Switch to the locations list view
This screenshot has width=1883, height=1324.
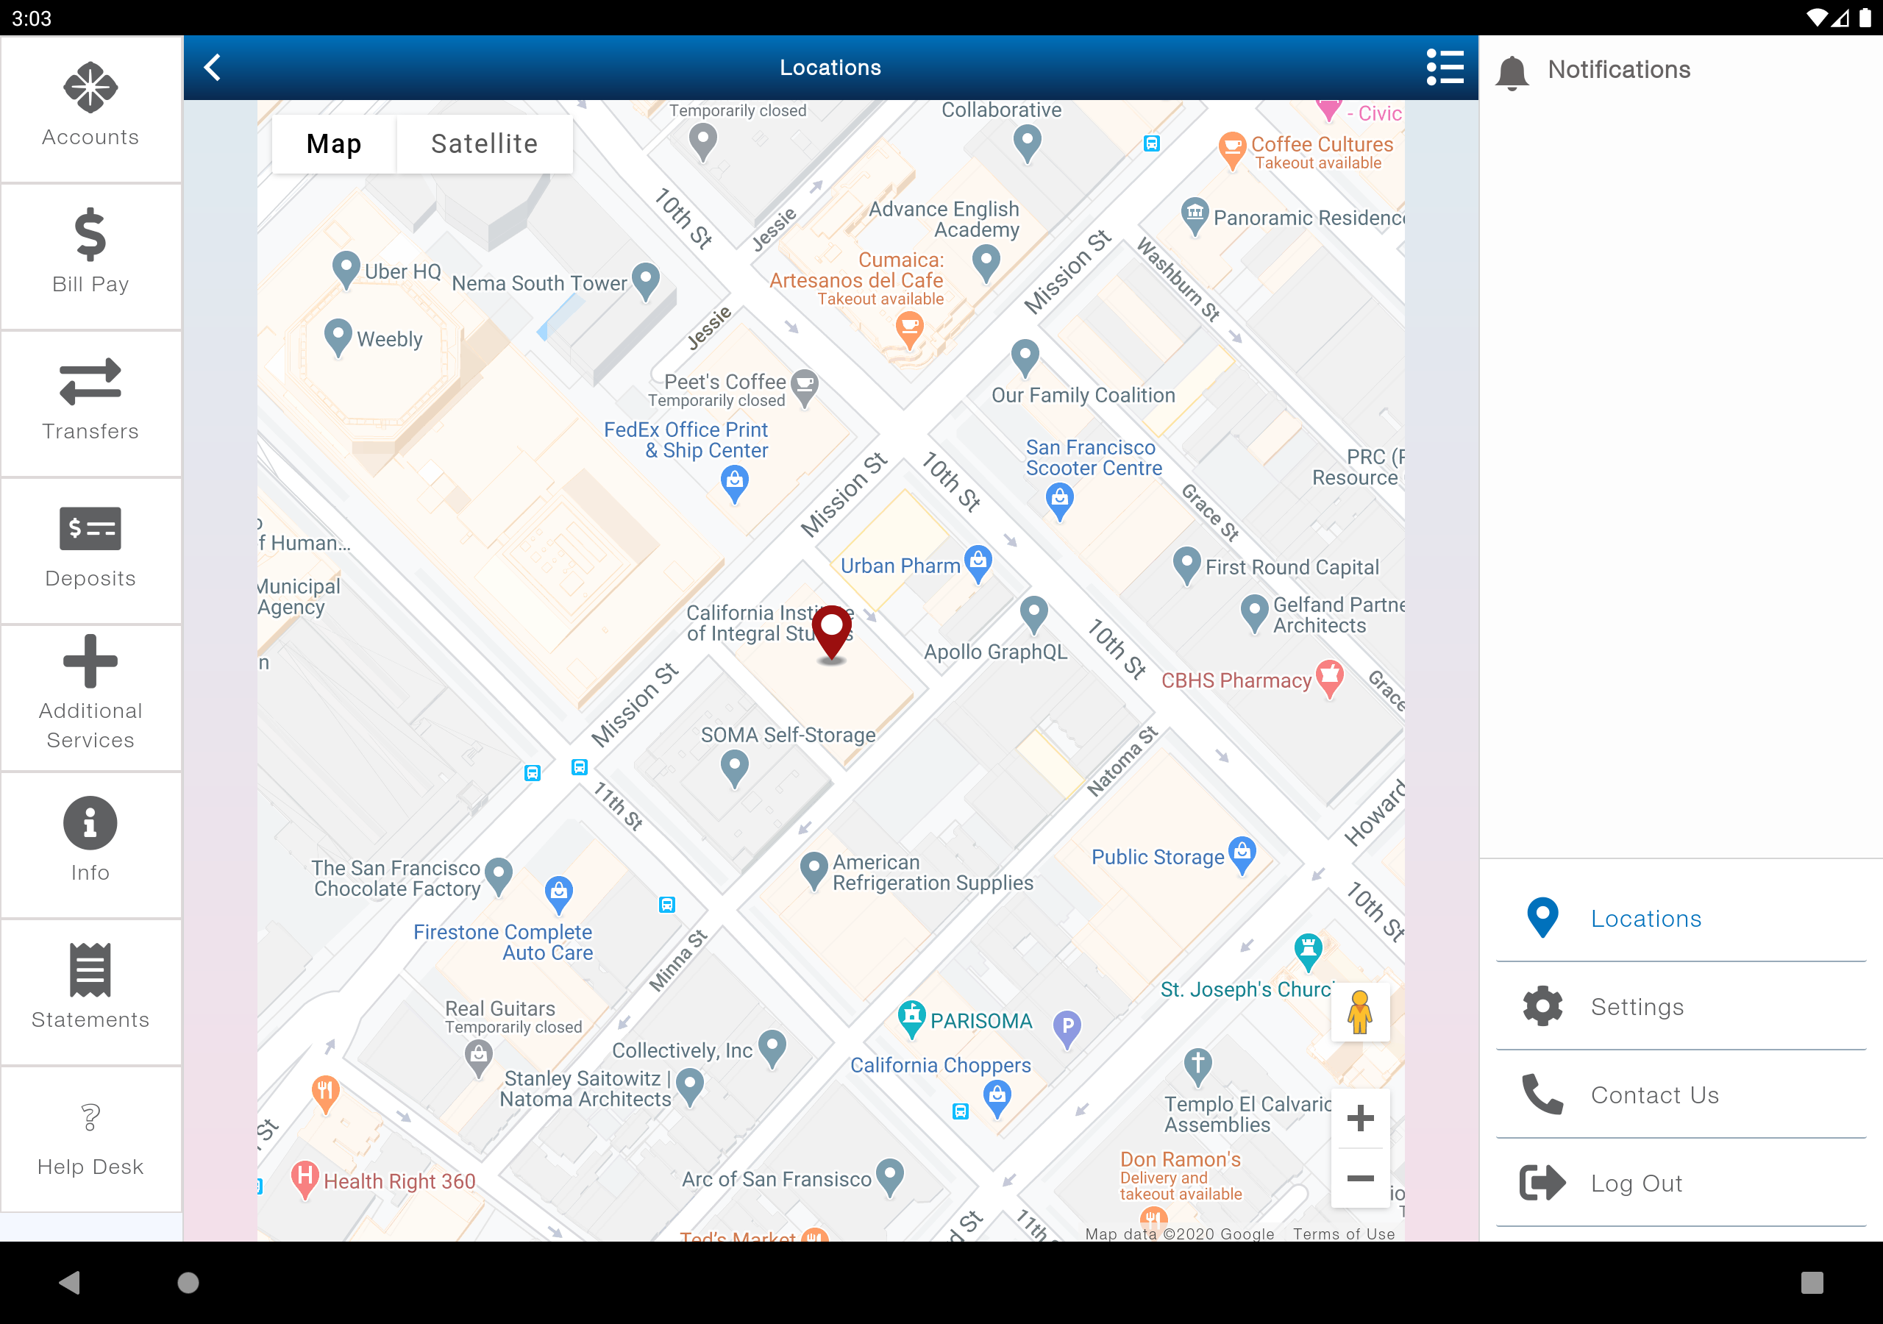1444,67
